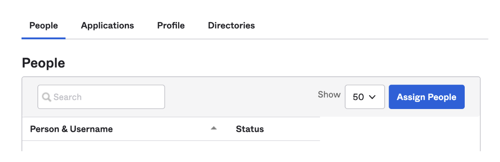500x162 pixels.
Task: Focus the Search input field
Action: tap(101, 97)
